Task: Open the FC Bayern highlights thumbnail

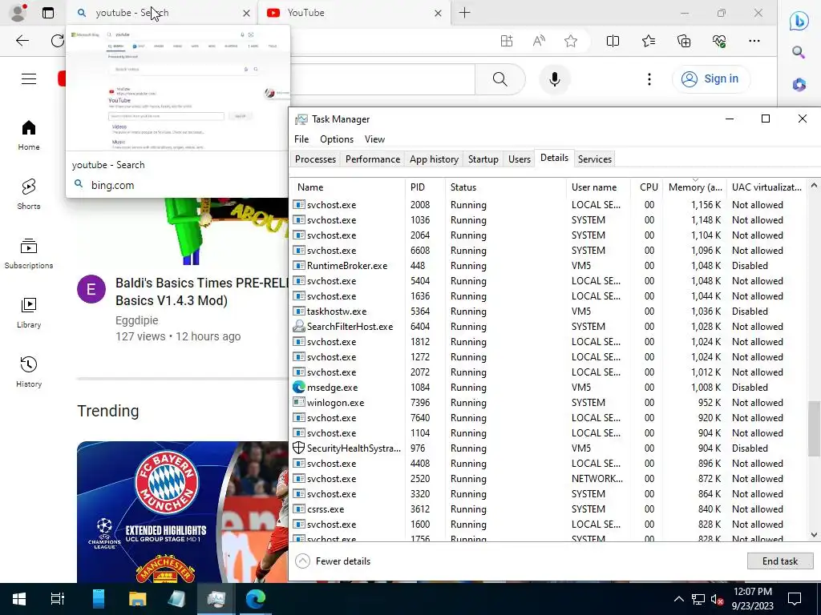Action: pyautogui.click(x=182, y=512)
